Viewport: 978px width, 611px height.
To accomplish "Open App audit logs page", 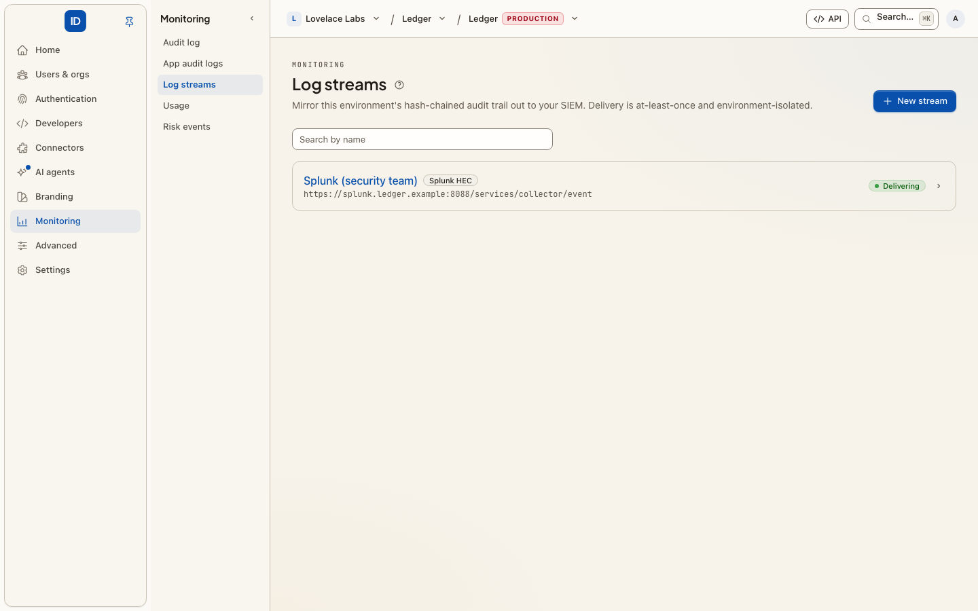I will [x=210, y=64].
